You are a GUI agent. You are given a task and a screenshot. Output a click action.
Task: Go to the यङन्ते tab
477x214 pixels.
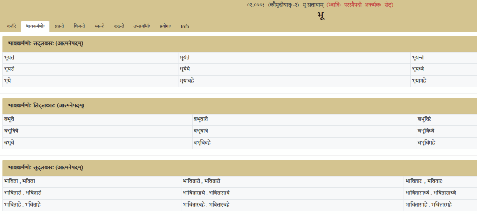click(x=99, y=26)
